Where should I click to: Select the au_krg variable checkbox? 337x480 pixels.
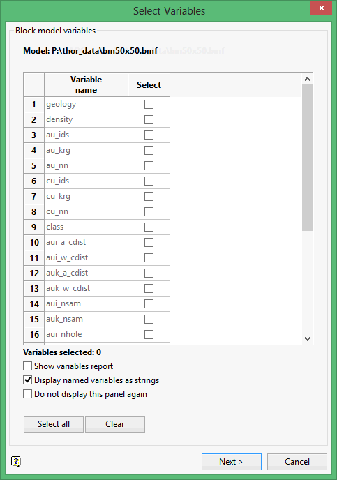coord(149,150)
